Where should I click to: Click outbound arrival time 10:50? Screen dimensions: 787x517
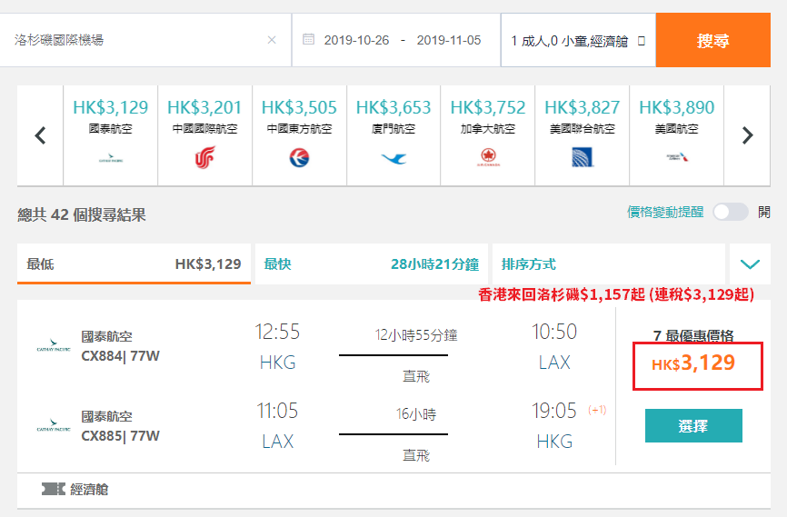554,332
